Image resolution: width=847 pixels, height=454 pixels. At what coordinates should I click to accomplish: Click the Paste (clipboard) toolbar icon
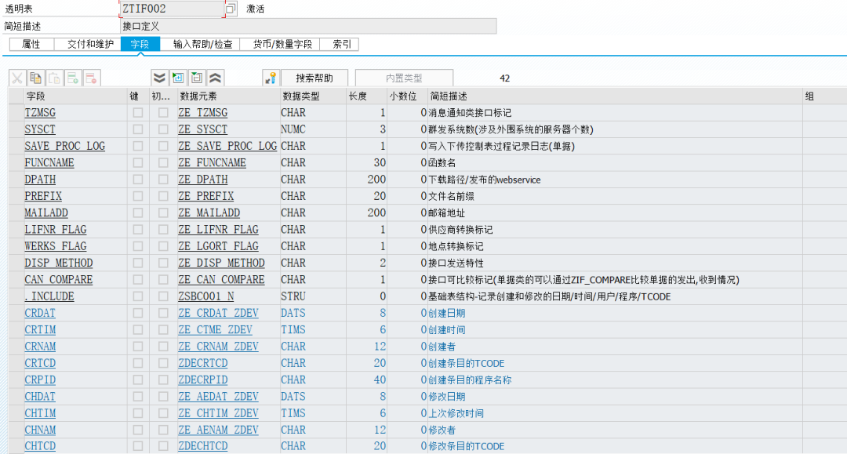[54, 78]
